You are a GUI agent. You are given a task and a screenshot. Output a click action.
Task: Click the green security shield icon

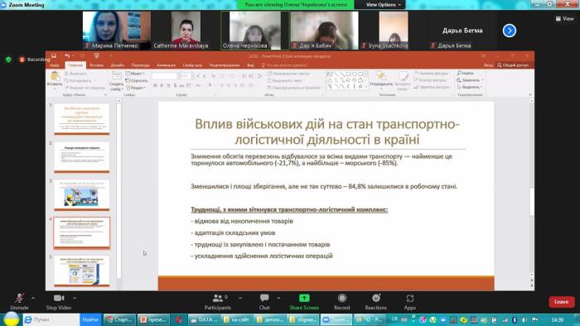pyautogui.click(x=8, y=59)
